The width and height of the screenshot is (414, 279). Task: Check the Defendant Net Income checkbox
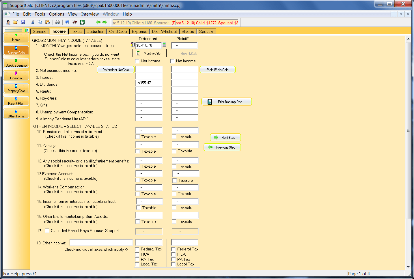(137, 61)
